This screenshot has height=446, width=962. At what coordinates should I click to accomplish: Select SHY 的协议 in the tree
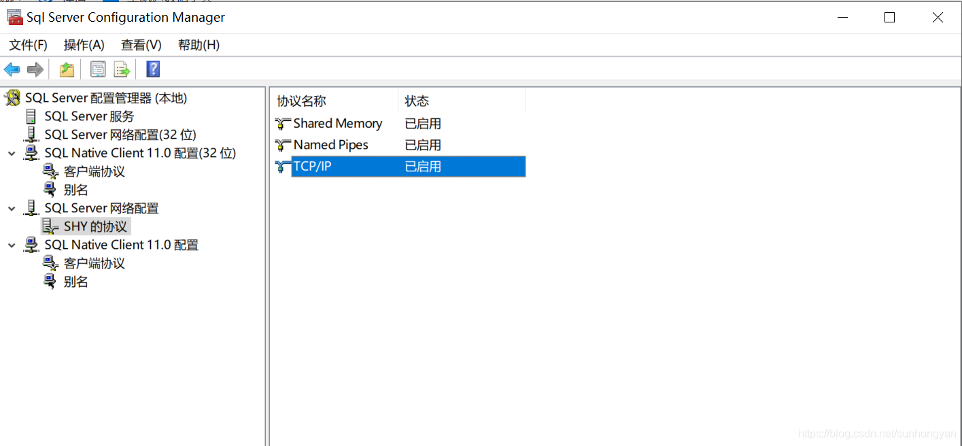95,226
